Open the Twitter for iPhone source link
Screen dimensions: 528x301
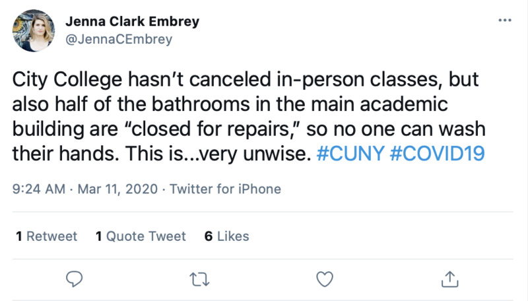(x=225, y=189)
